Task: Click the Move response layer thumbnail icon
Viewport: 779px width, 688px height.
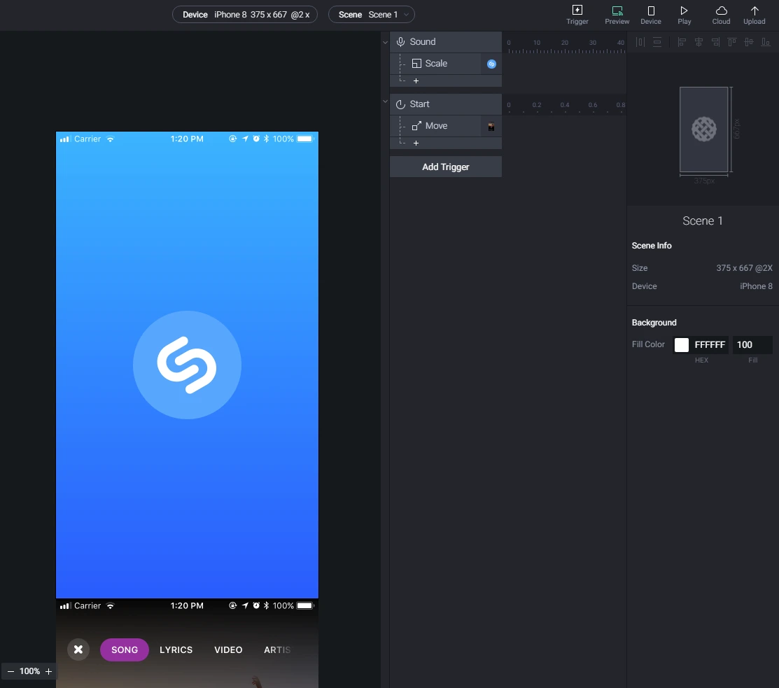Action: pos(491,127)
